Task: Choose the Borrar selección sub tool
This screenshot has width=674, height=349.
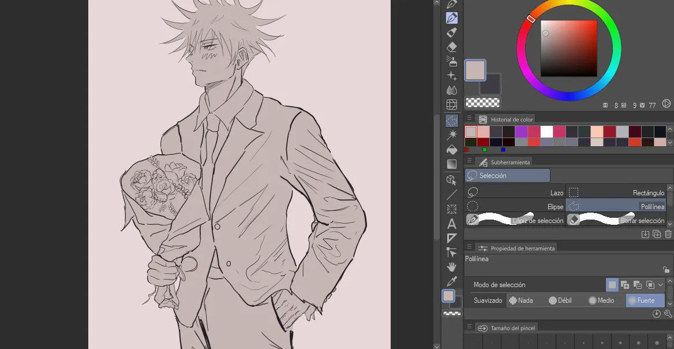Action: click(616, 220)
